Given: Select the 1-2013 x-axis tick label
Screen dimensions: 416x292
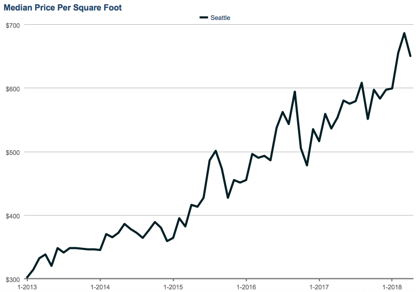Looking at the screenshot, I should (27, 287).
